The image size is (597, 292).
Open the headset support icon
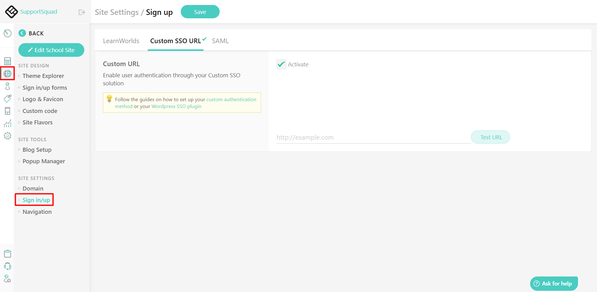[7, 266]
